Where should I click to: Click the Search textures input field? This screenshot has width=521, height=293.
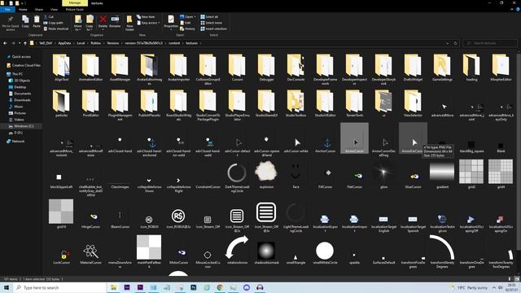pyautogui.click(x=490, y=43)
